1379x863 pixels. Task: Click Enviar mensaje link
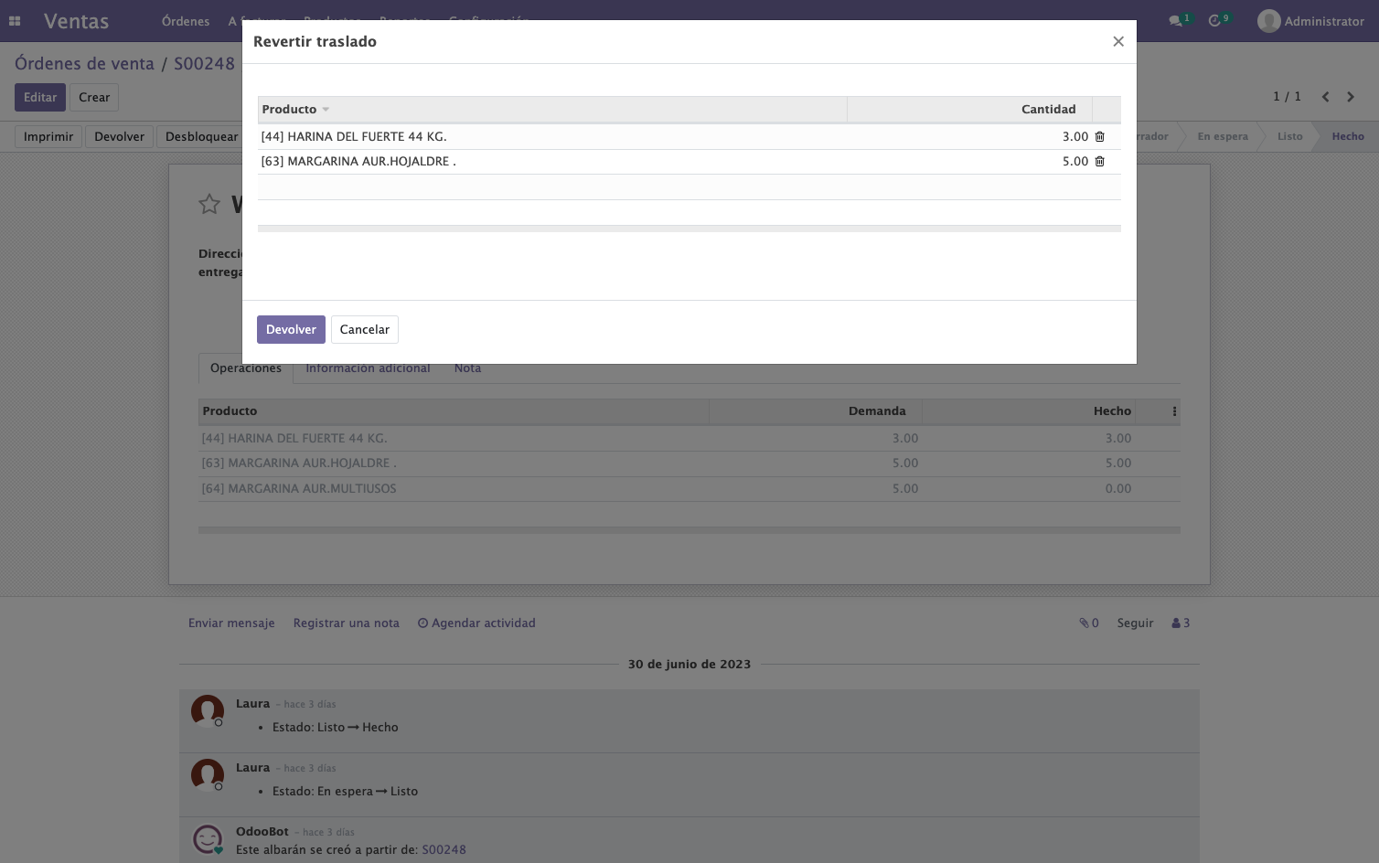231,623
